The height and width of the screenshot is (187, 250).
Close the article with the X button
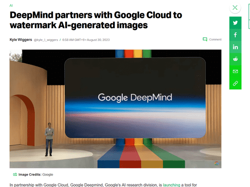(235, 8)
